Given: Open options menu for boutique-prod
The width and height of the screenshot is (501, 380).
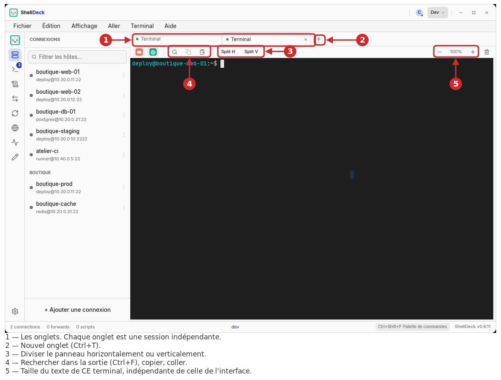Looking at the screenshot, I should point(124,188).
